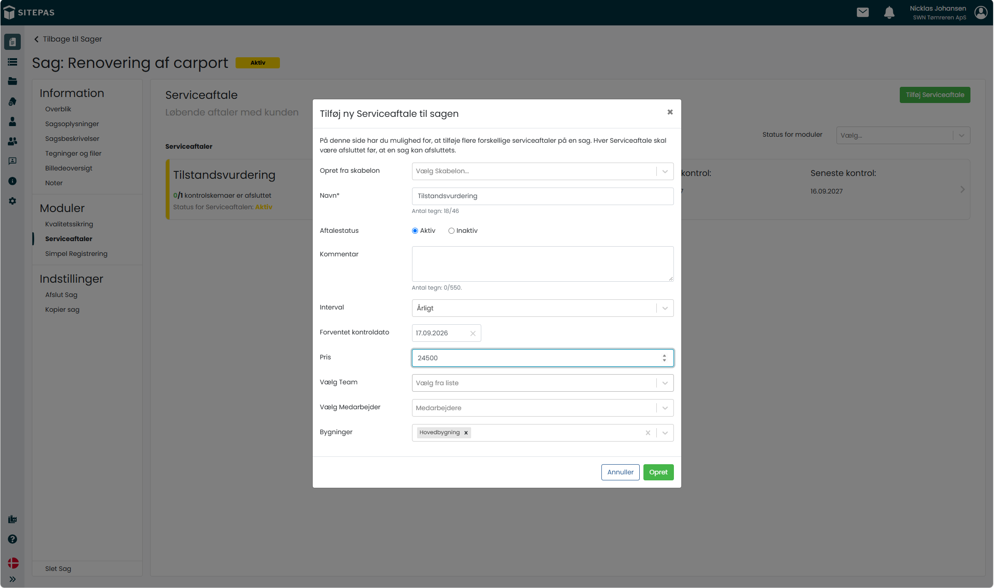Click the info circle icon in sidebar
Image resolution: width=994 pixels, height=588 pixels.
coord(12,181)
